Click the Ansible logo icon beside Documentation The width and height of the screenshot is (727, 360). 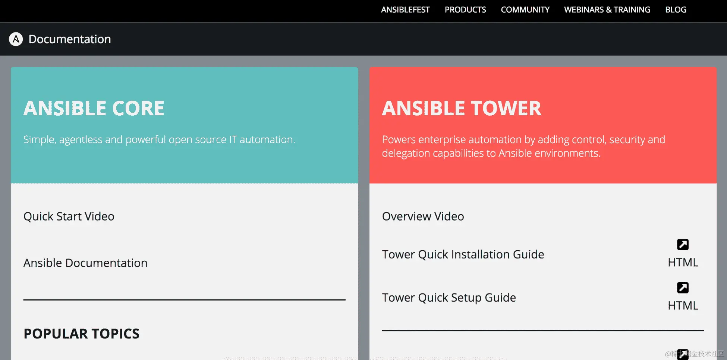coord(16,39)
